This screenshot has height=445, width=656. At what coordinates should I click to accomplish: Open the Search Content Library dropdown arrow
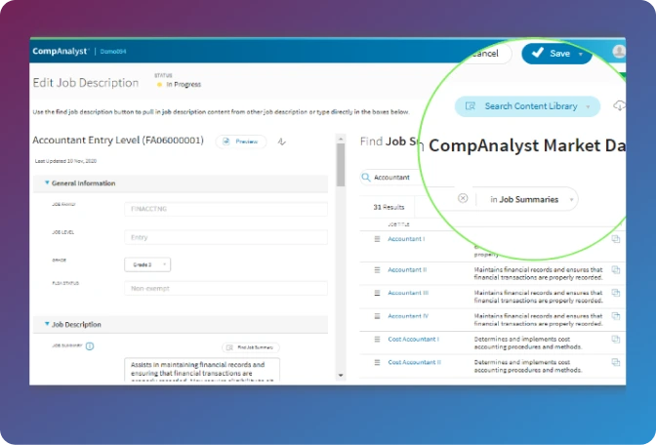(589, 106)
